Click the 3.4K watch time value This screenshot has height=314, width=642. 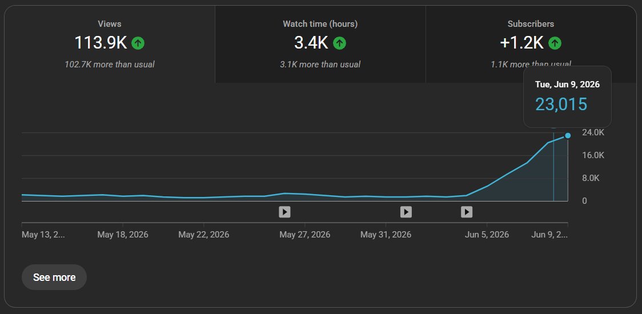[311, 43]
